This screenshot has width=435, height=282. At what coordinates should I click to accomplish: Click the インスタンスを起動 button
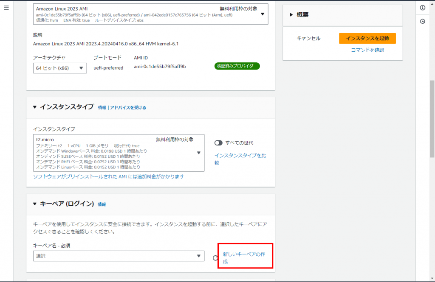[367, 38]
